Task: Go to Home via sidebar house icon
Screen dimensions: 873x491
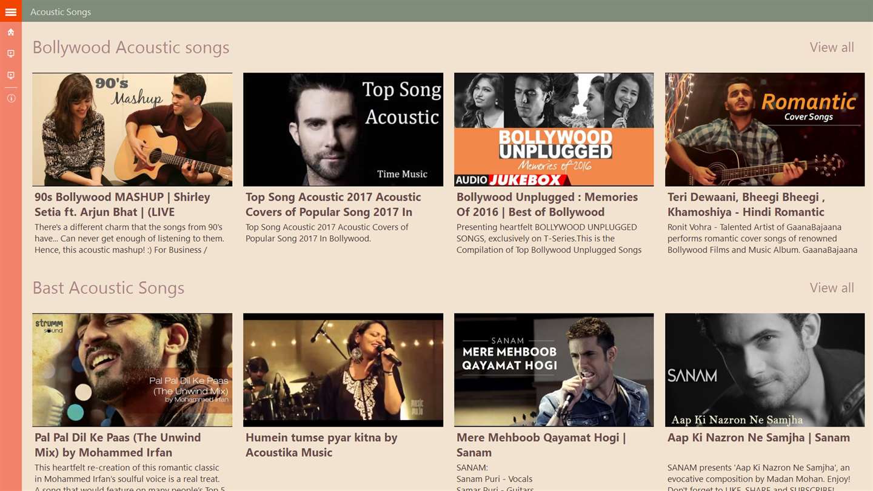Action: click(x=11, y=32)
